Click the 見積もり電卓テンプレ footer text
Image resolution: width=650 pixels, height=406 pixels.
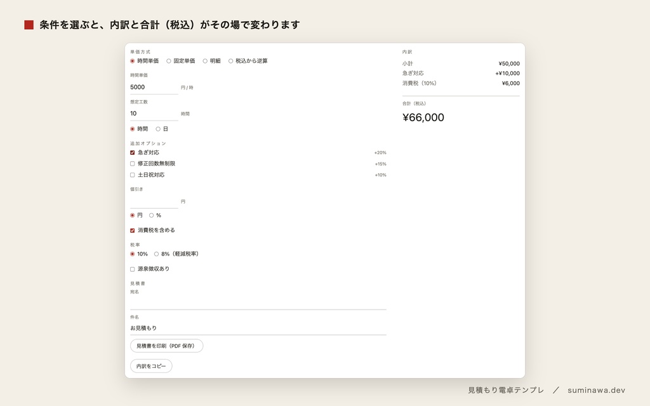tap(506, 390)
